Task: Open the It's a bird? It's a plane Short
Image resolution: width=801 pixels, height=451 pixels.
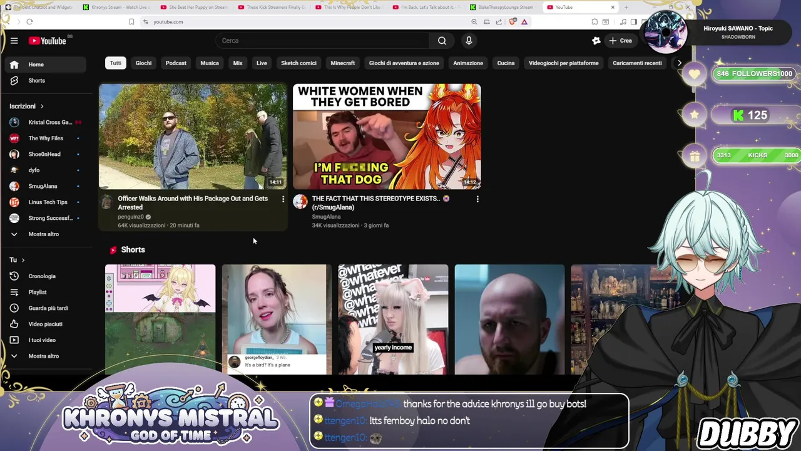Action: 277,319
